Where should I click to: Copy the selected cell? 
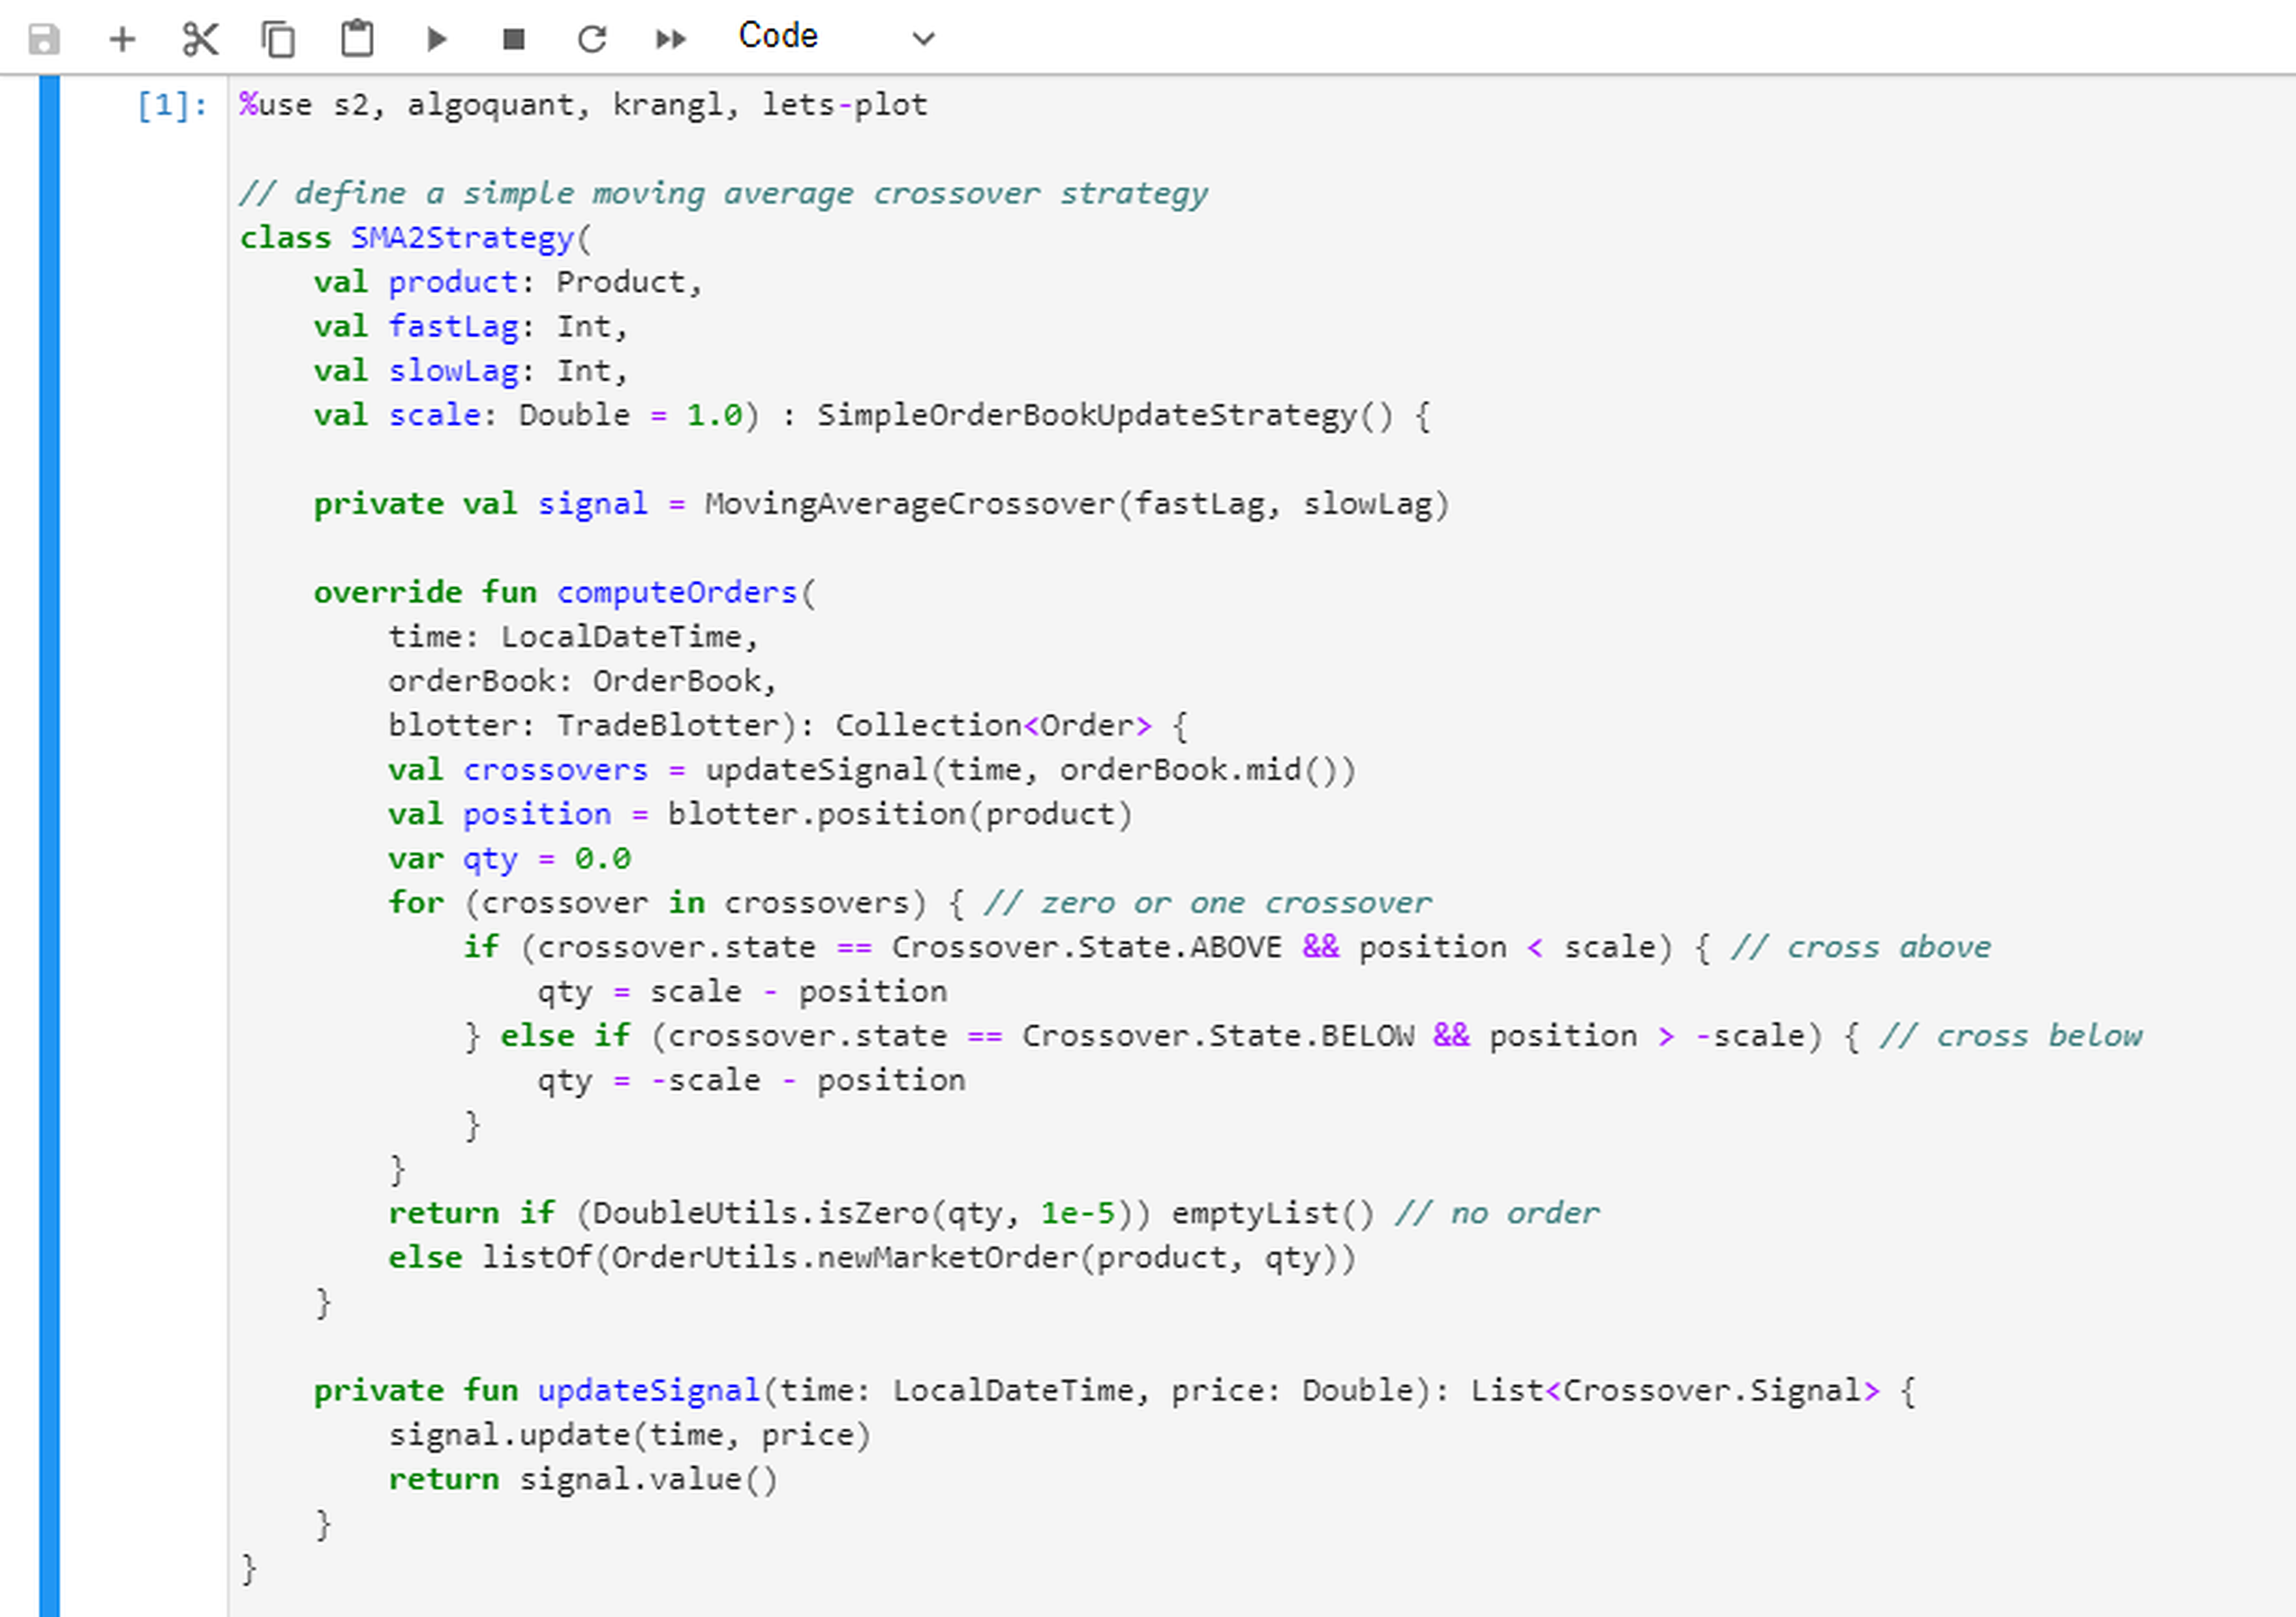(278, 39)
